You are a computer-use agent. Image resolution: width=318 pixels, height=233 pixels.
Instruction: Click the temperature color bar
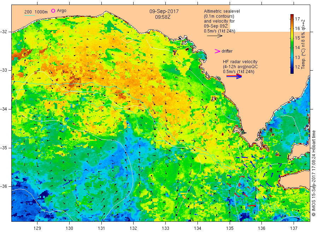(292, 44)
